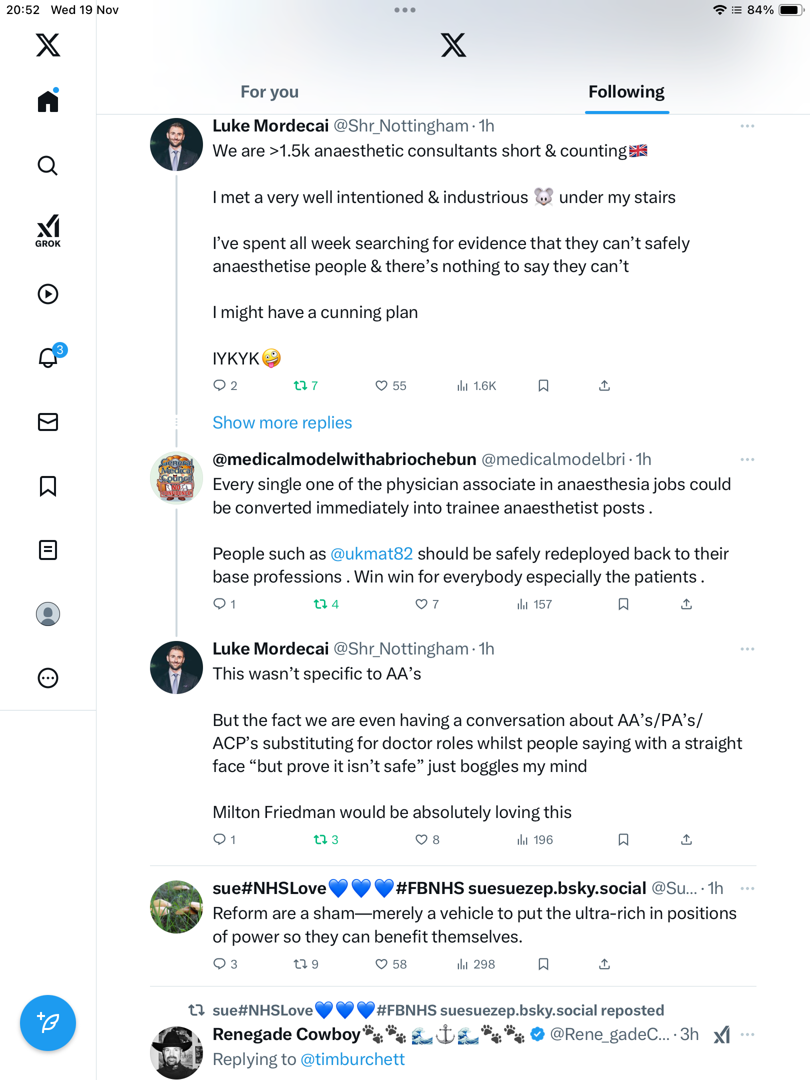
Task: Bookmark the Reform are a sham post
Action: (x=543, y=964)
